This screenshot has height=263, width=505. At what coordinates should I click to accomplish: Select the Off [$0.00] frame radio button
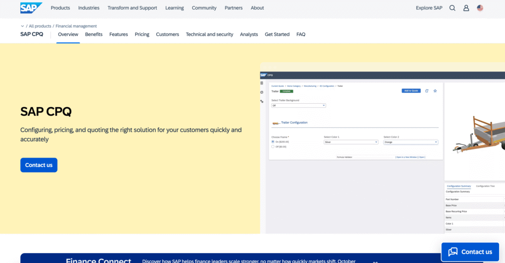click(x=273, y=147)
